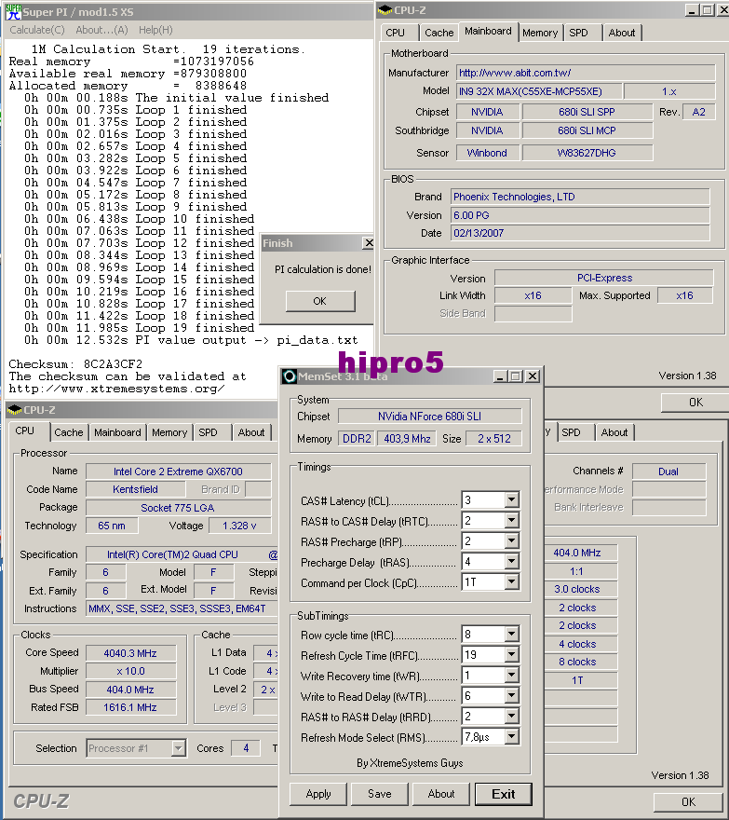The height and width of the screenshot is (820, 729).
Task: Click About button in MemSet
Action: tap(441, 794)
